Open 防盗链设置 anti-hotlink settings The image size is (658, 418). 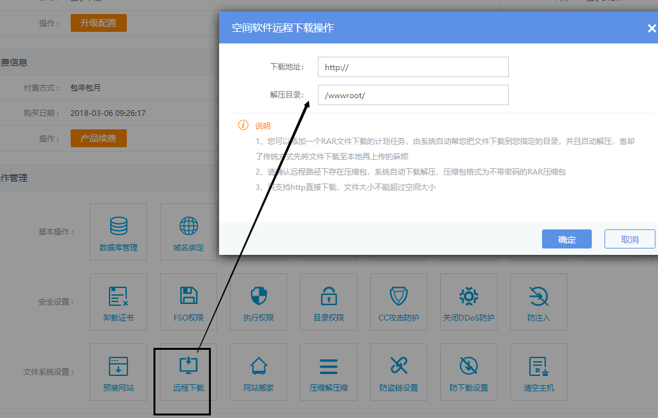[x=398, y=371]
